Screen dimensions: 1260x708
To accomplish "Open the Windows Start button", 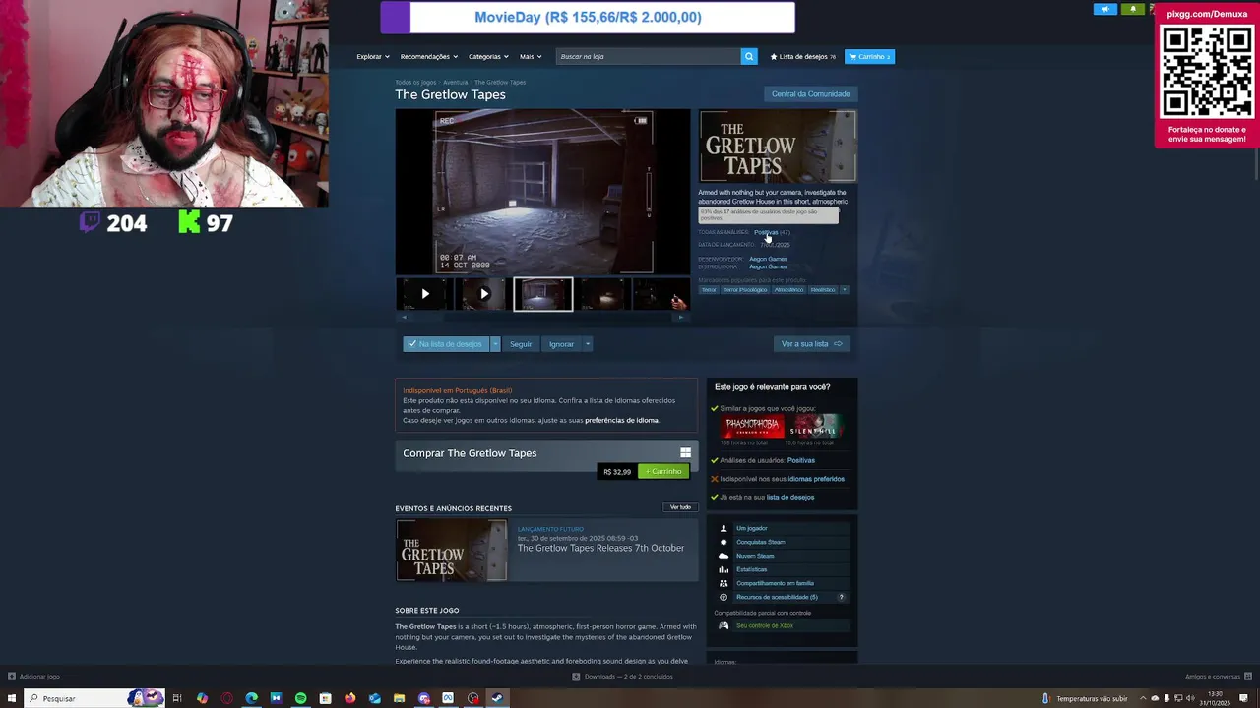I will tap(12, 698).
